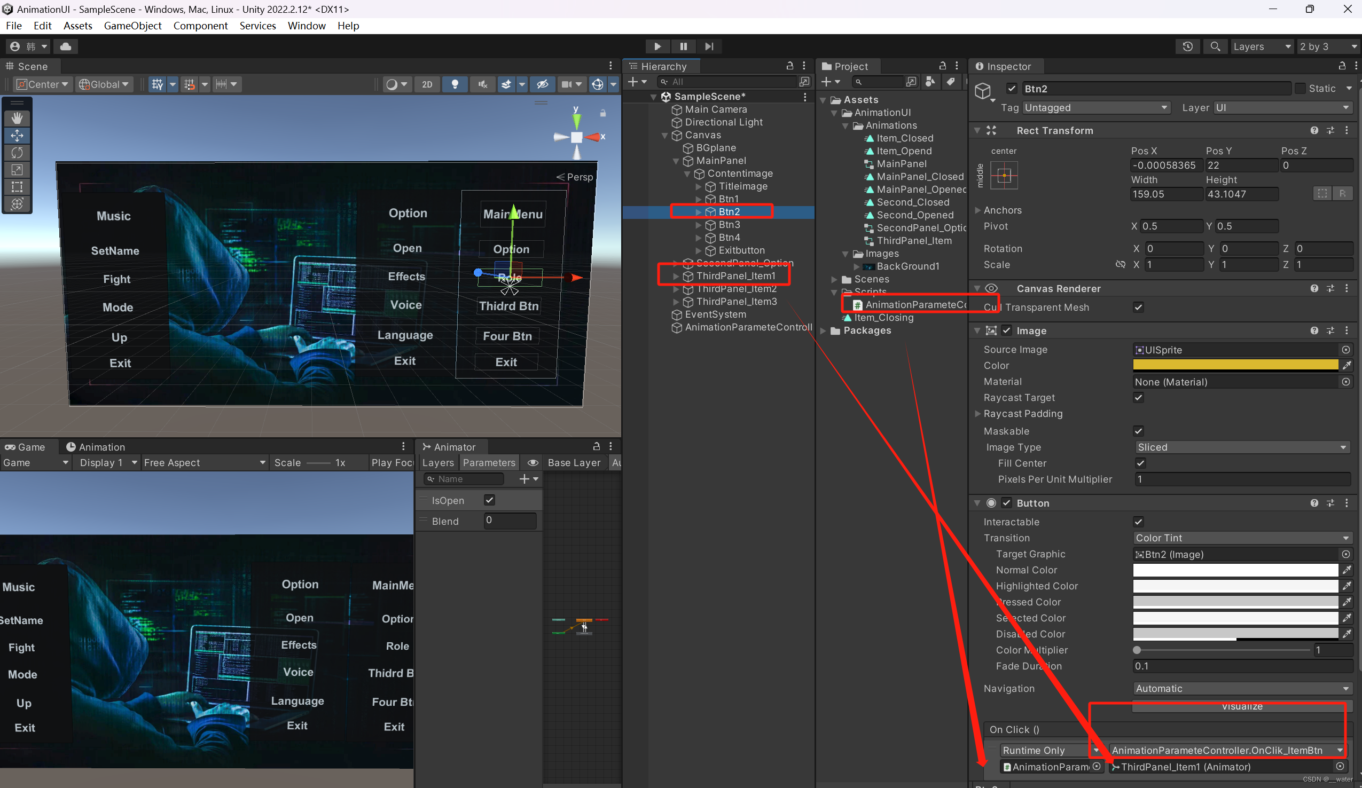Expand the Anchors section
Image resolution: width=1362 pixels, height=788 pixels.
977,210
